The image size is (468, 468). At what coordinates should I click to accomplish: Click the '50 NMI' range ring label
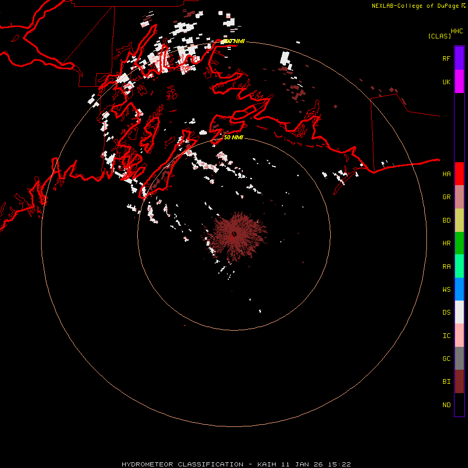pos(233,137)
